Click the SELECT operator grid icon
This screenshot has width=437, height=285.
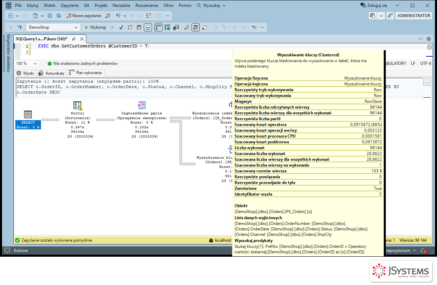28,115
